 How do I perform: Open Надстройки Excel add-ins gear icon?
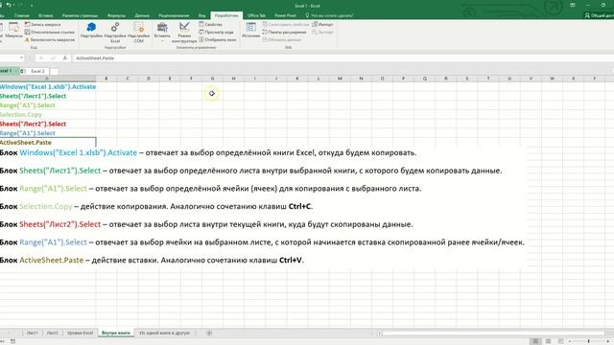[x=115, y=32]
